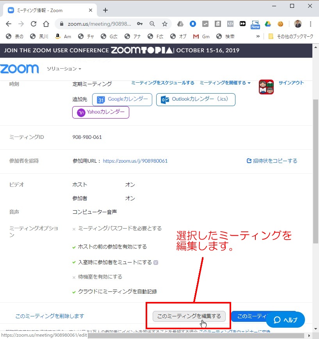Click the browser forward arrow
Screen dimensions: 319x339
click(x=21, y=24)
